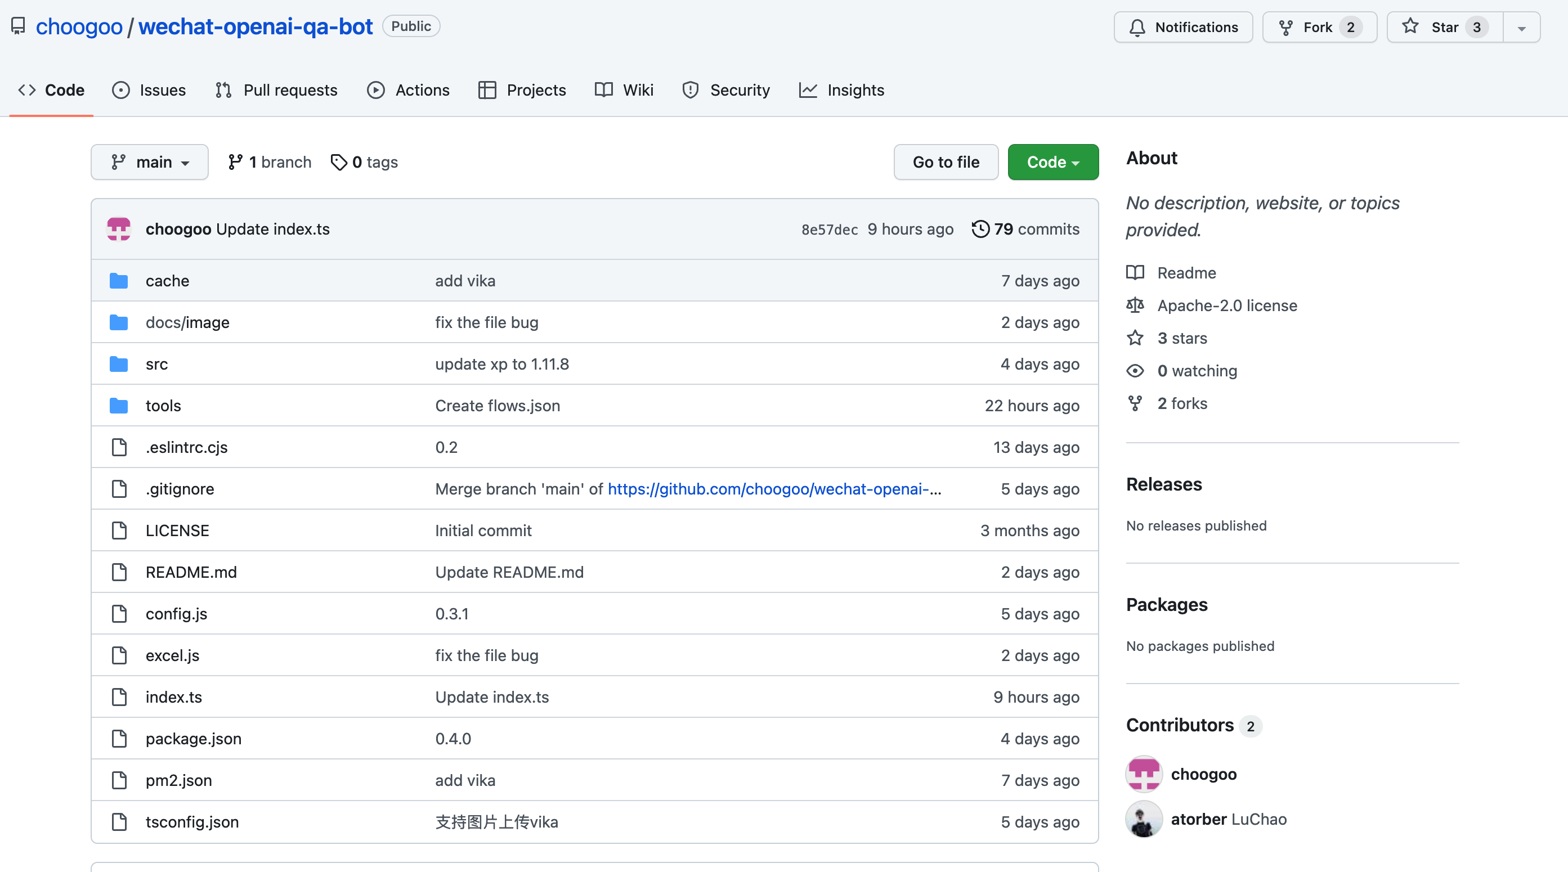Open the Projects tab
This screenshot has height=872, width=1568.
(522, 90)
